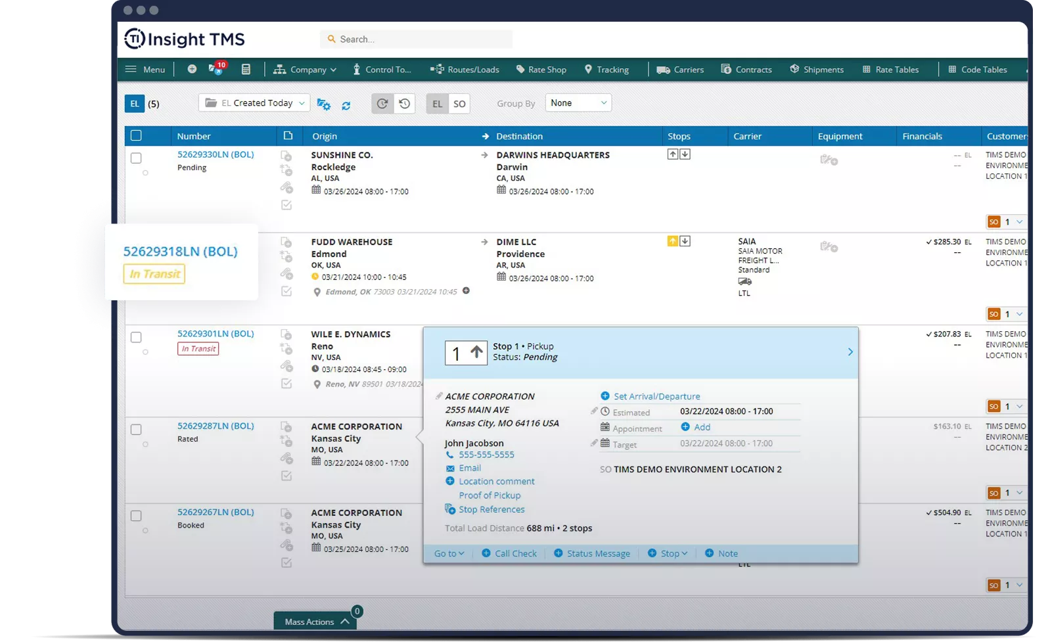
Task: Open notifications icon with red badge 10
Action: click(x=216, y=68)
